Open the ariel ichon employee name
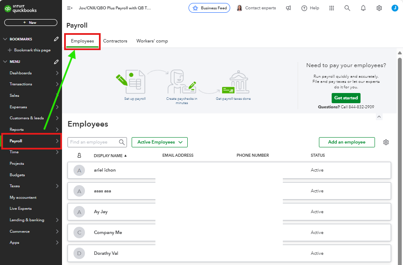The height and width of the screenshot is (265, 403). (x=105, y=170)
